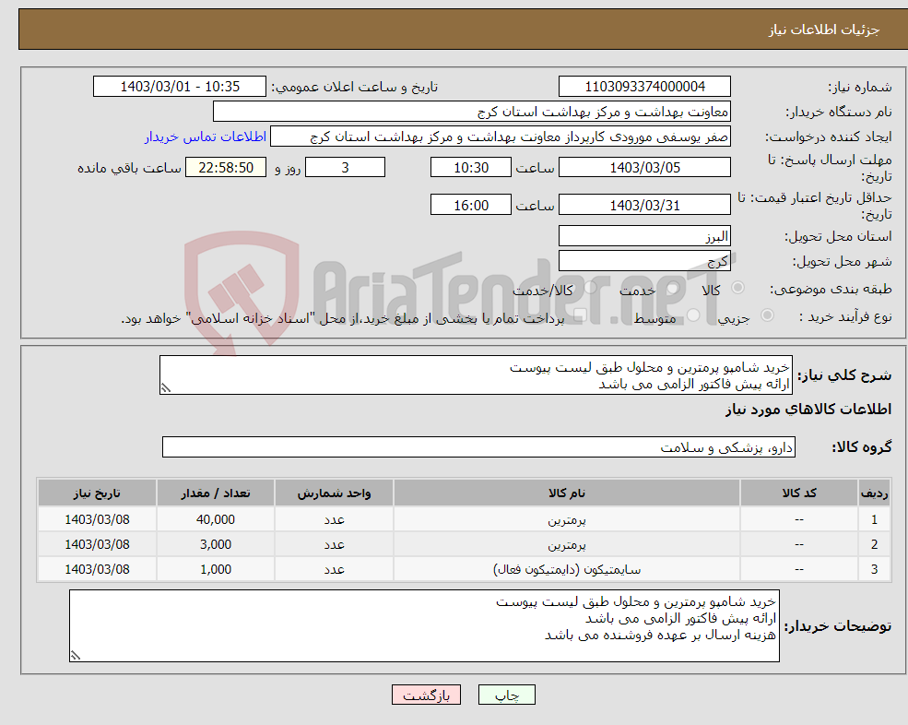The height and width of the screenshot is (725, 908).
Task: Click the تاریخ نیاز column header
Action: [98, 493]
